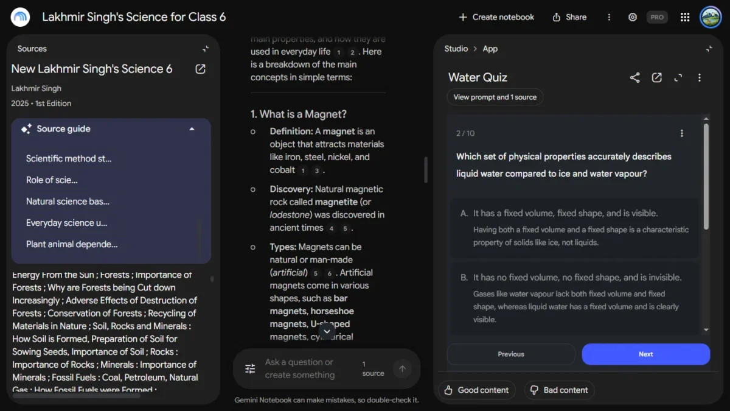Click the 1 source selector
The height and width of the screenshot is (411, 730).
[x=373, y=368]
